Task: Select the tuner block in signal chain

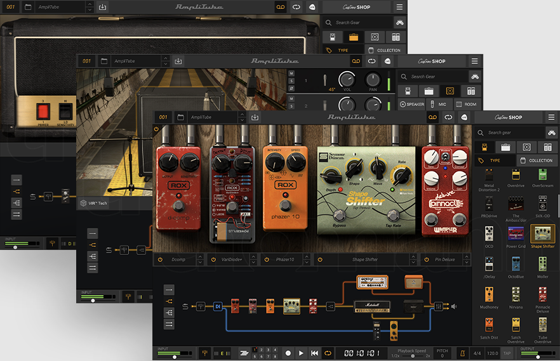Action: [x=201, y=306]
